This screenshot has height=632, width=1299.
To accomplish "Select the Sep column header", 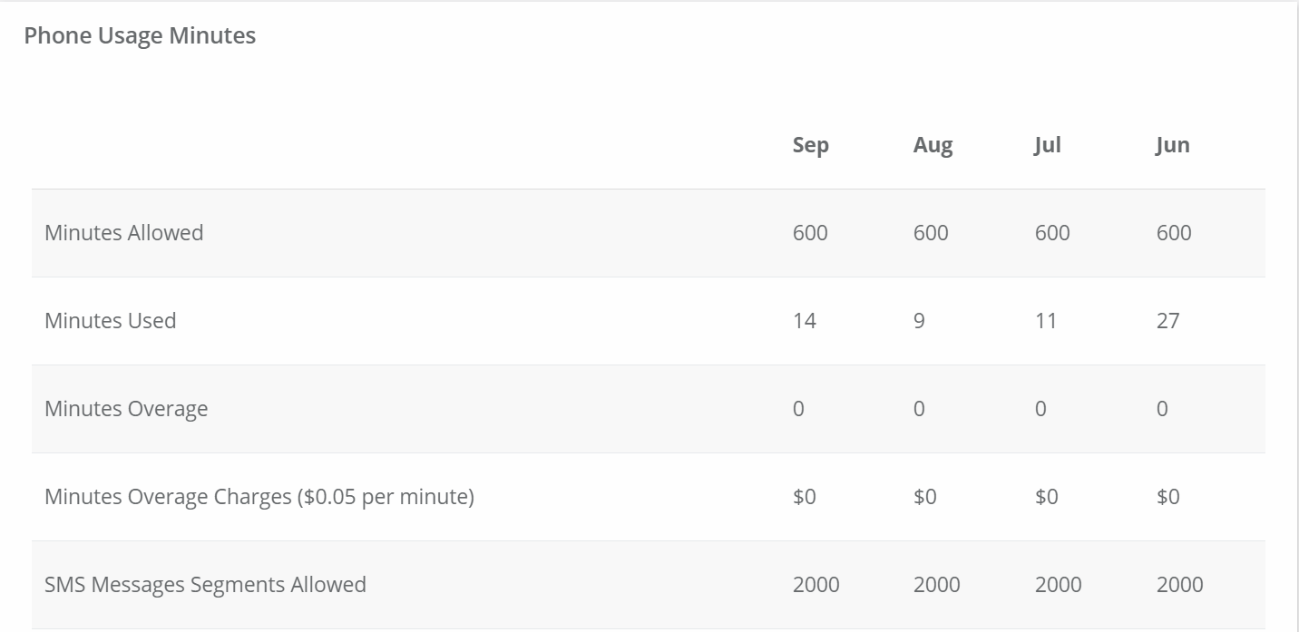I will [810, 145].
